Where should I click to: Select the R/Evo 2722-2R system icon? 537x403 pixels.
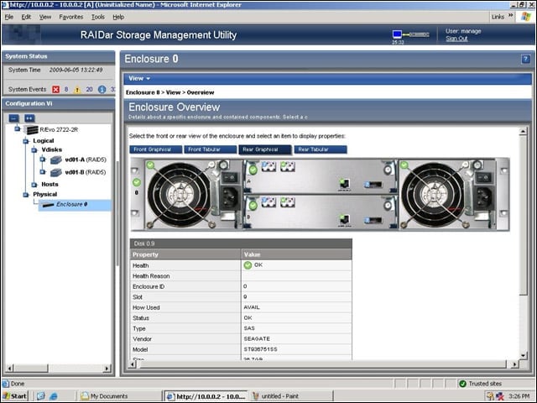coord(32,130)
